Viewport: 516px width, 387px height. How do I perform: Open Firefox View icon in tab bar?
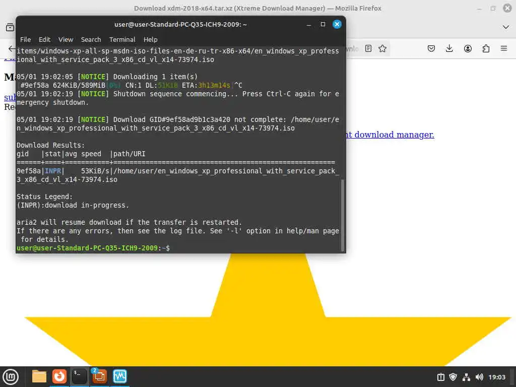tap(10, 27)
